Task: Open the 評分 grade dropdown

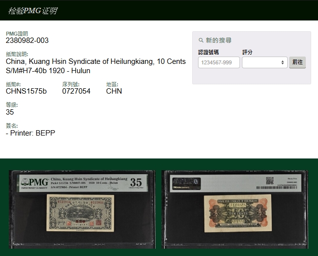Action: pos(264,62)
